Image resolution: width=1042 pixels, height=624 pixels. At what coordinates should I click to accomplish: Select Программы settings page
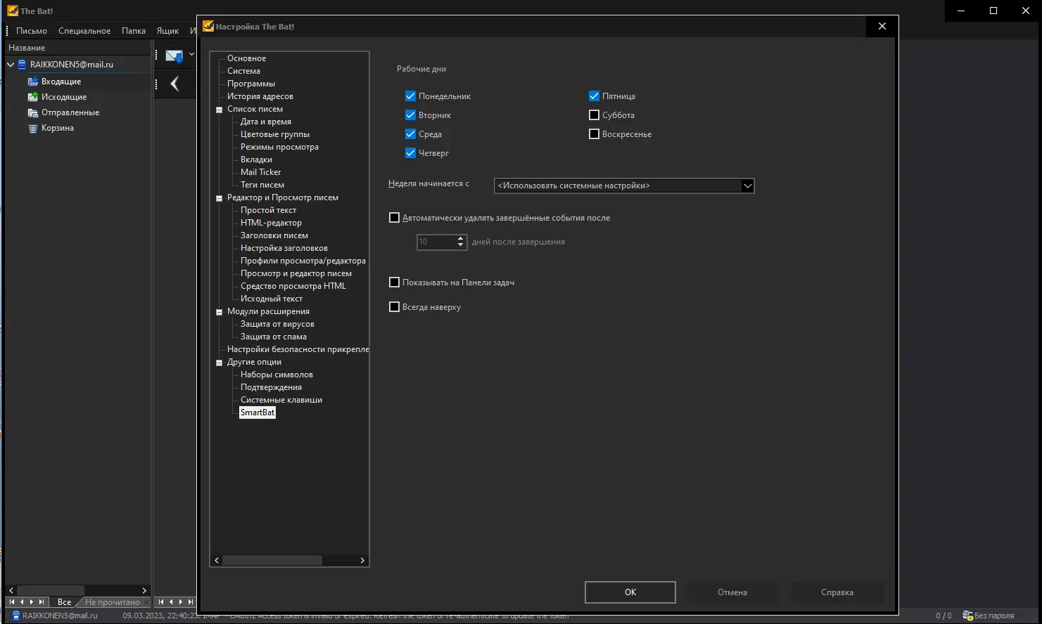[251, 84]
